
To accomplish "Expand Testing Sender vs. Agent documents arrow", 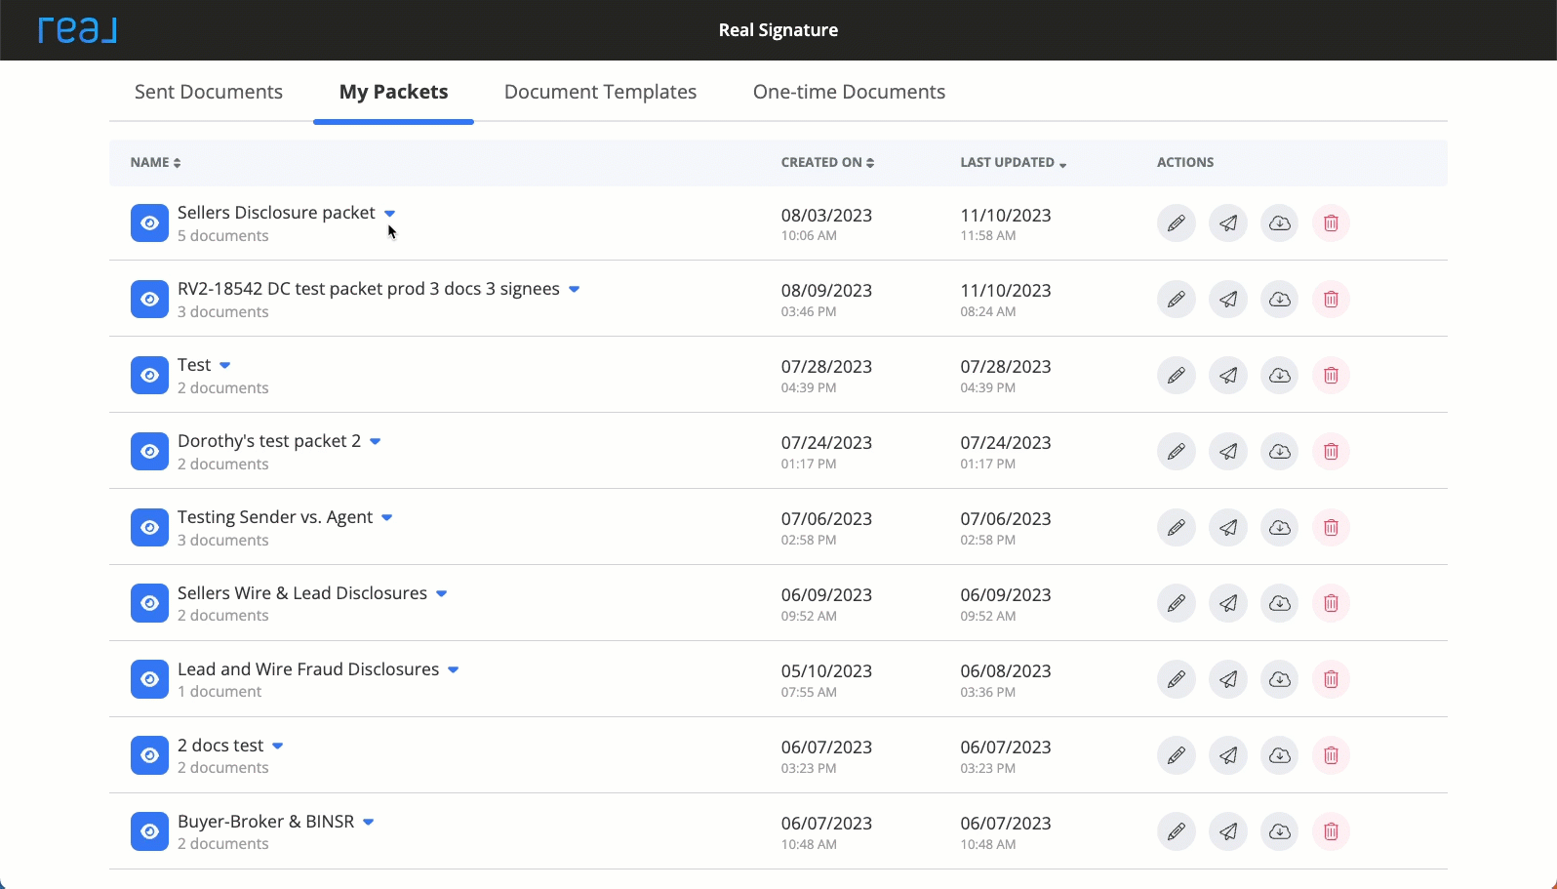I will coord(387,518).
